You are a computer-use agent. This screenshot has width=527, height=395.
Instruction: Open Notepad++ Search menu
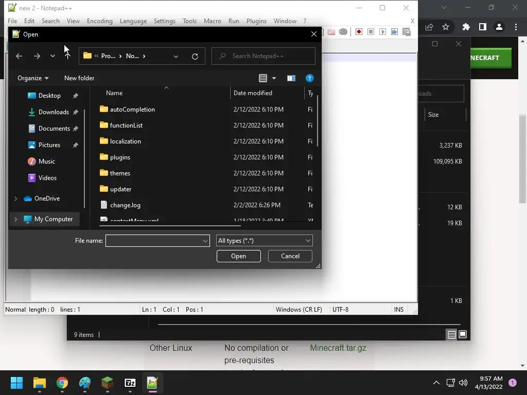[x=50, y=21]
